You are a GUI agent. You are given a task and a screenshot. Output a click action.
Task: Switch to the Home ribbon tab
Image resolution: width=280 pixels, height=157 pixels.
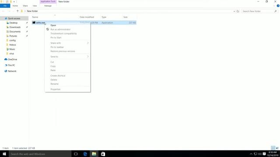[15, 6]
